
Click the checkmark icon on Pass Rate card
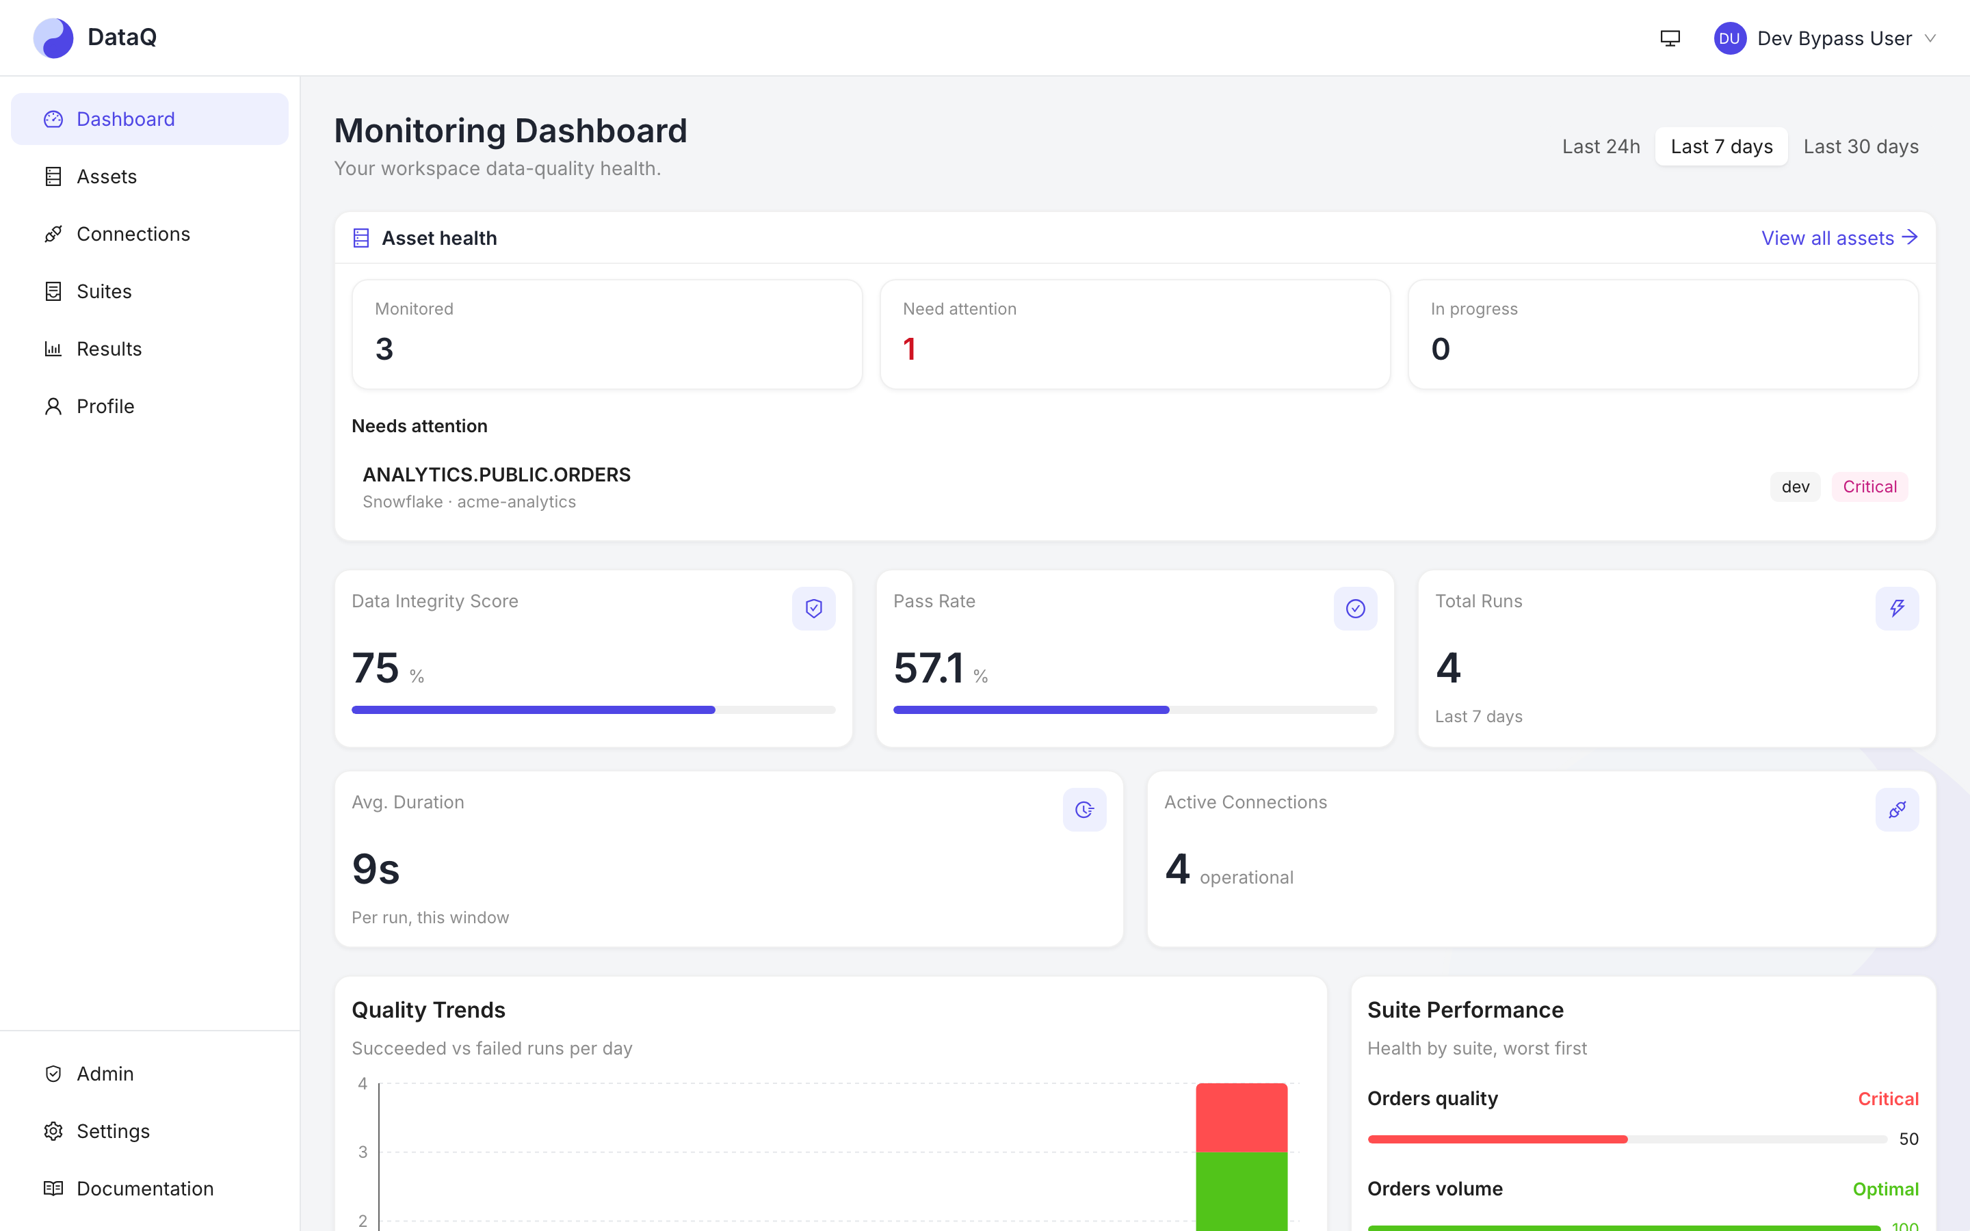tap(1354, 608)
